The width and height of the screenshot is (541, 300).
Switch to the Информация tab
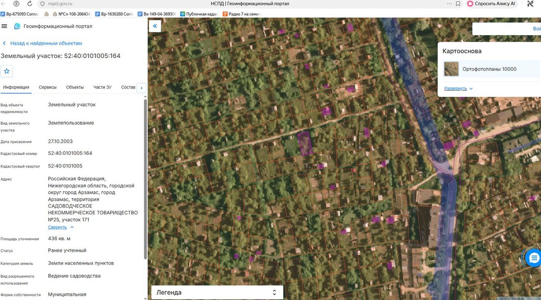[16, 87]
